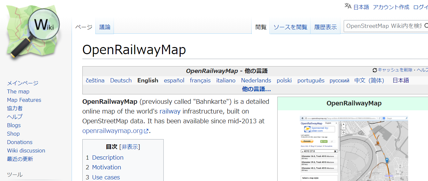Open Shop sidebar link

coord(13,134)
